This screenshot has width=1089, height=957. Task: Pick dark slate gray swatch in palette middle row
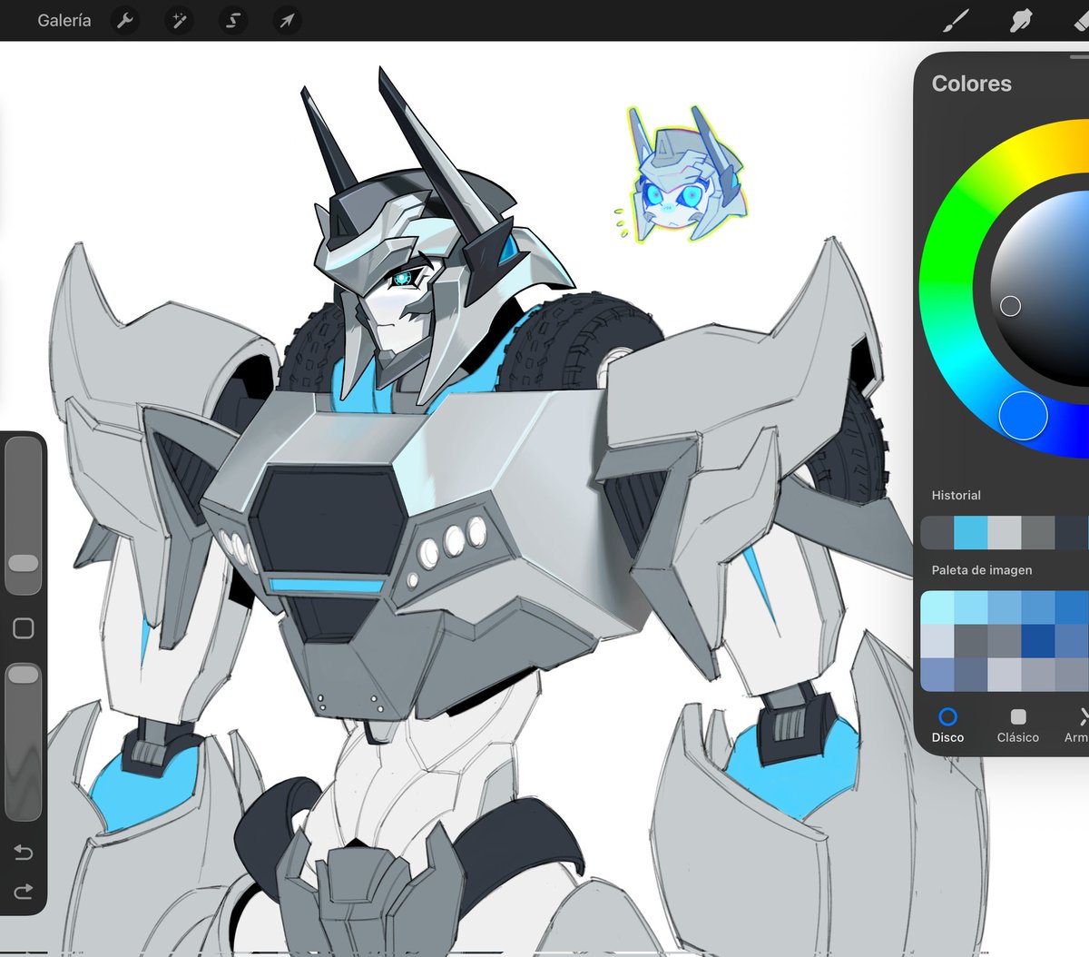point(970,641)
